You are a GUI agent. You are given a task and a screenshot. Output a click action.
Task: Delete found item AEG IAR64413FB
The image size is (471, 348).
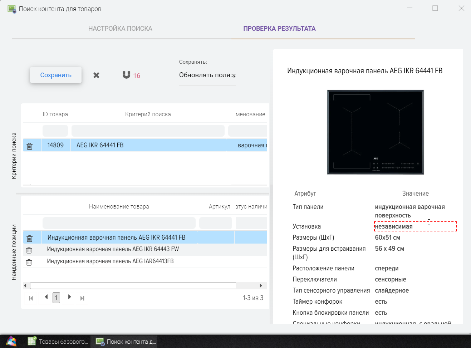(x=29, y=262)
